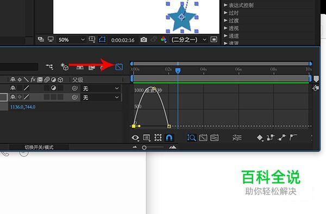Click the last keyframe at 02s on graph
The width and height of the screenshot is (326, 214).
click(x=169, y=126)
